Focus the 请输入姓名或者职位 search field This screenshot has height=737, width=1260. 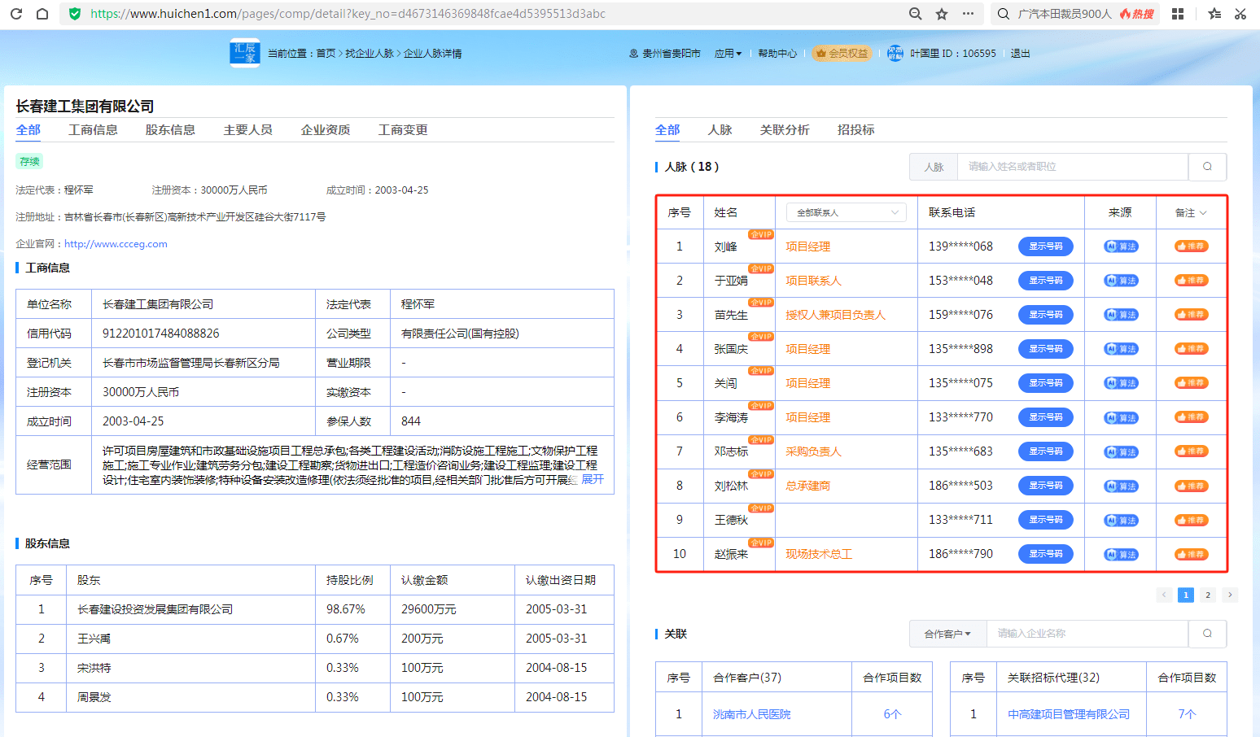(1073, 167)
